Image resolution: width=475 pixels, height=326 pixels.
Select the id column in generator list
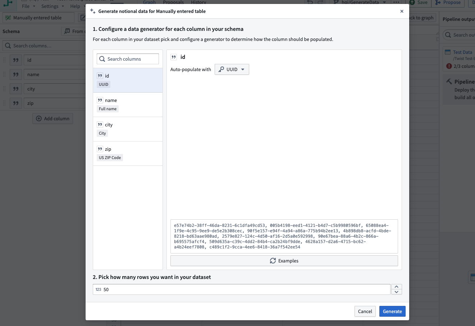coord(128,80)
